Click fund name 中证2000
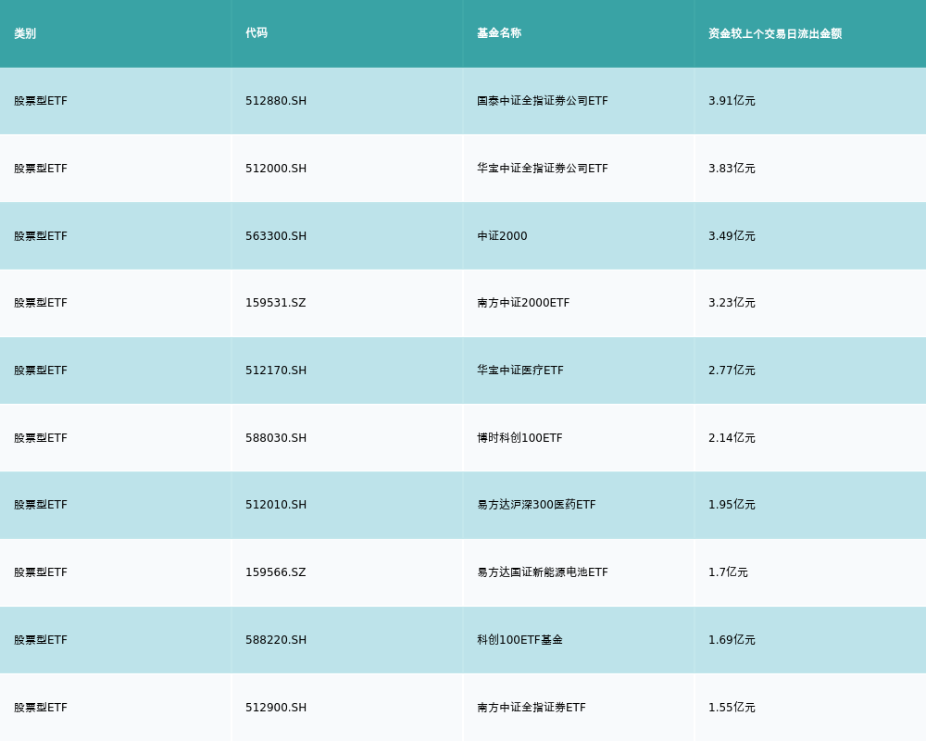This screenshot has height=741, width=926. [x=502, y=236]
